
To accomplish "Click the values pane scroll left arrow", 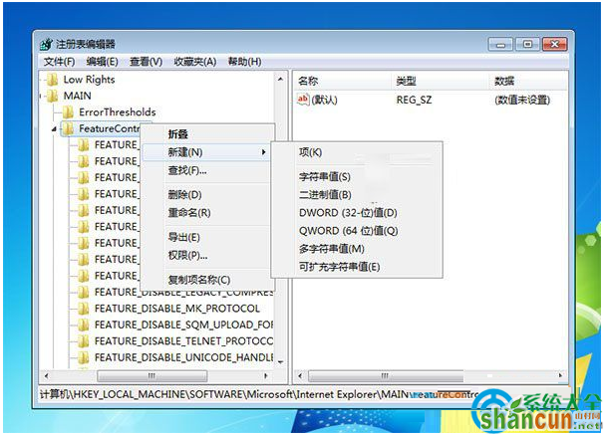I will [301, 375].
